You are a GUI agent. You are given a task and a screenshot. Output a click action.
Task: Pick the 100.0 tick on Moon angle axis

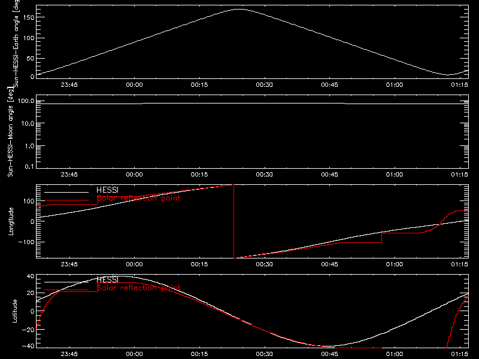click(26, 101)
